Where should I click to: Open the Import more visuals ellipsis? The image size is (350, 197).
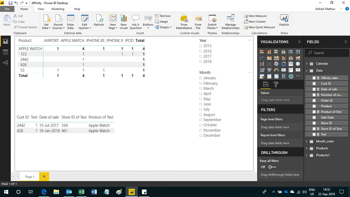coord(298,76)
